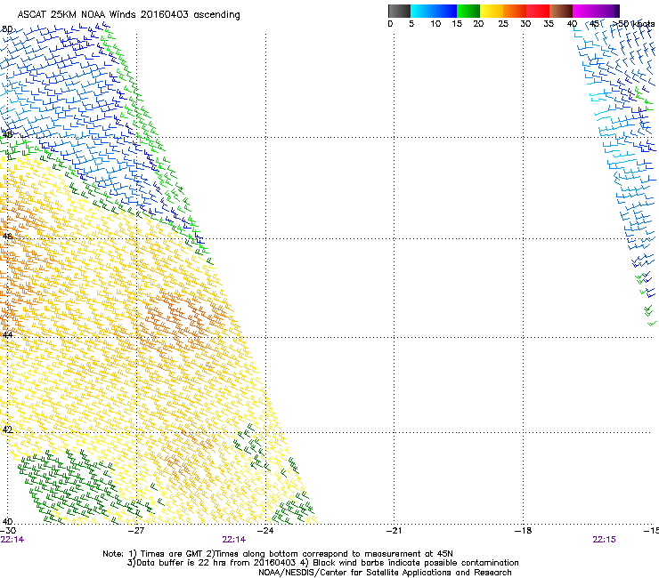Select the orange 25-30 knots legend segment
659x578 pixels.
pyautogui.click(x=515, y=11)
